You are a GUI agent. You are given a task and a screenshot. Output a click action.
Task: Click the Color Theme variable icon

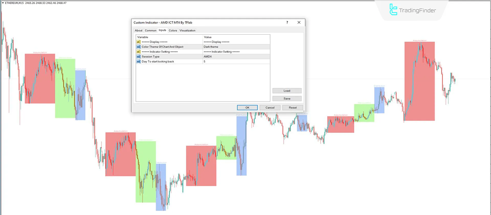138,47
